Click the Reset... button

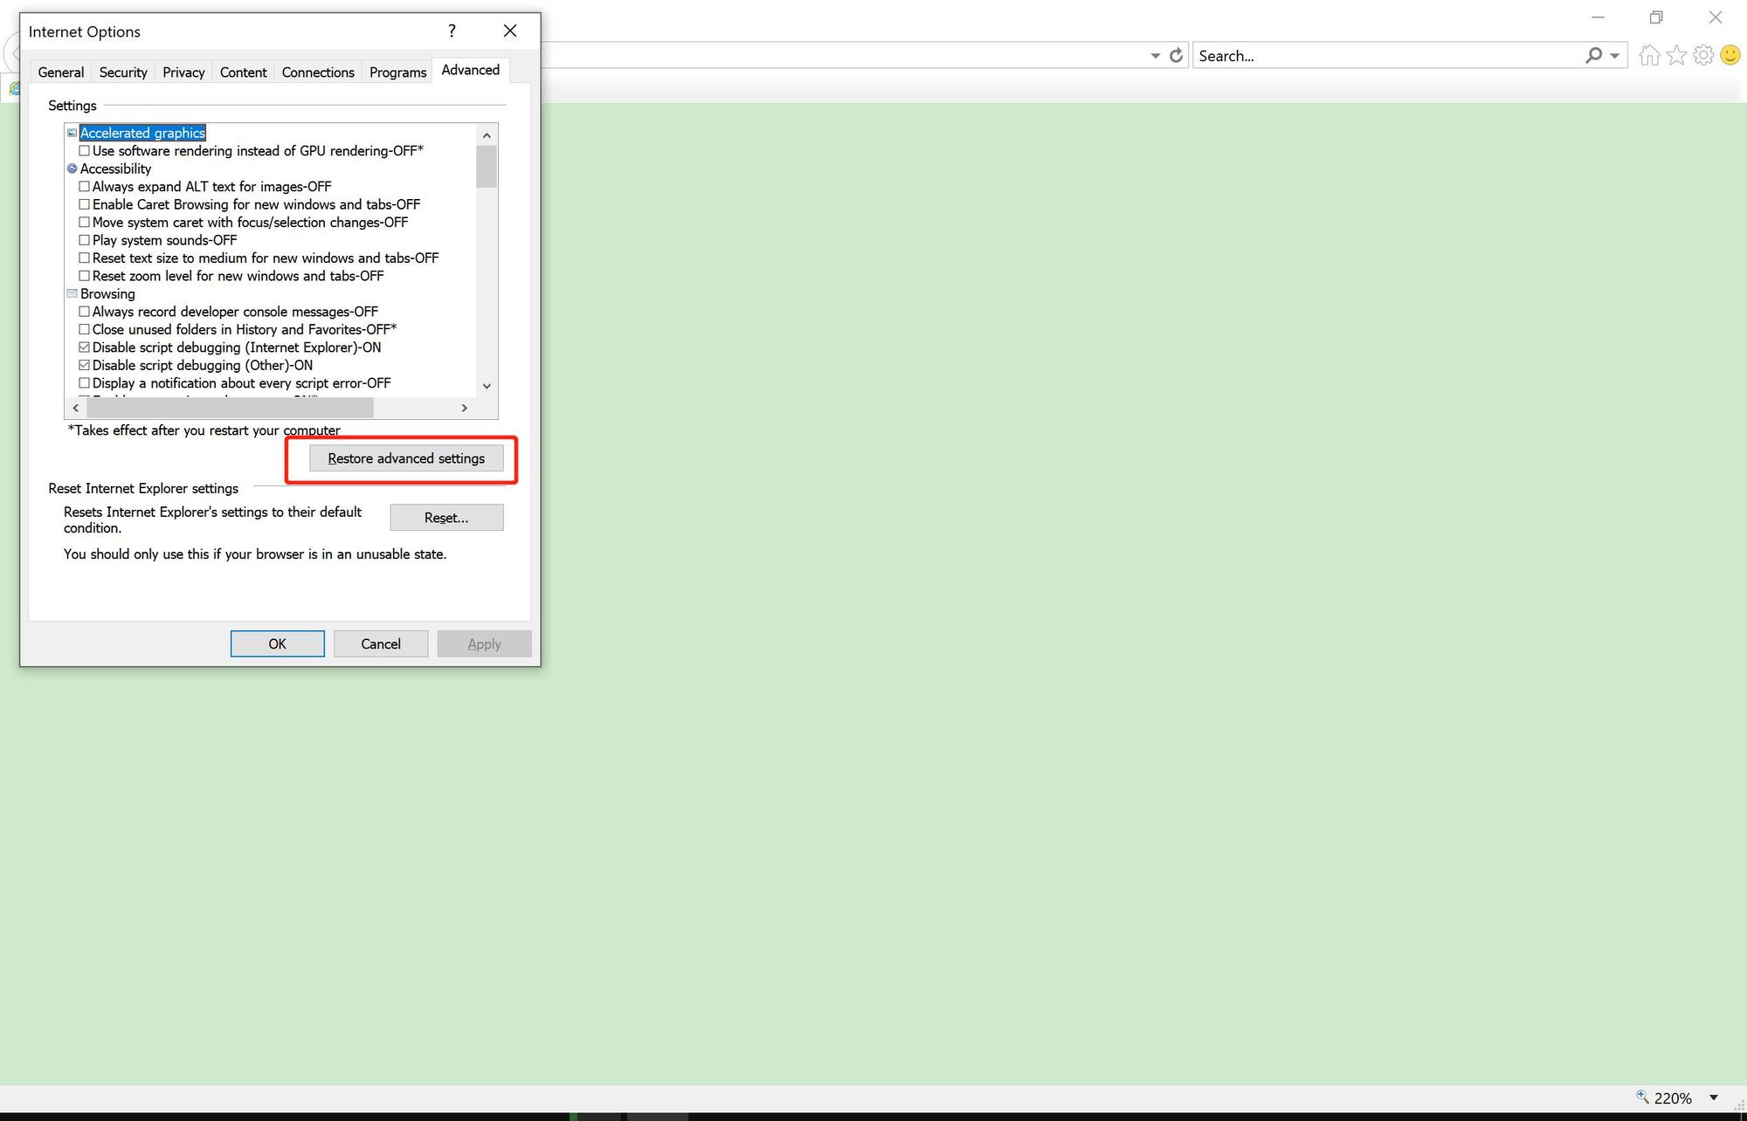[446, 518]
